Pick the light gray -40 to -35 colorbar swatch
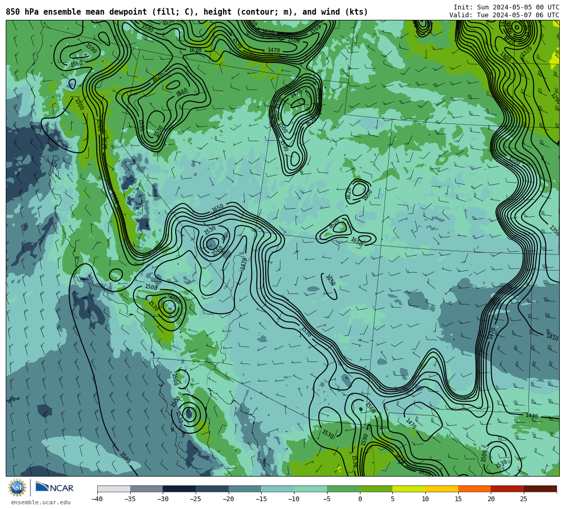The height and width of the screenshot is (509, 565). click(x=114, y=489)
